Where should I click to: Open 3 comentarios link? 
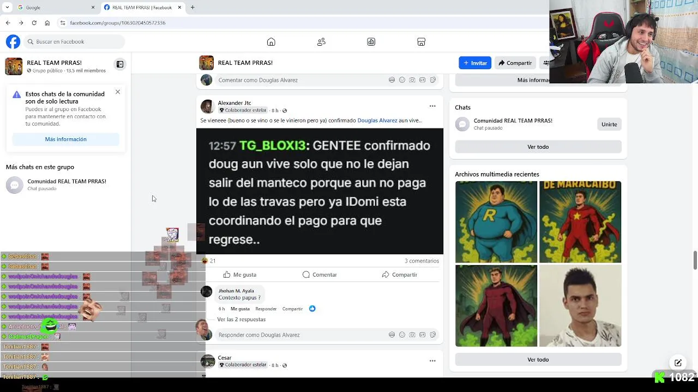(x=422, y=261)
